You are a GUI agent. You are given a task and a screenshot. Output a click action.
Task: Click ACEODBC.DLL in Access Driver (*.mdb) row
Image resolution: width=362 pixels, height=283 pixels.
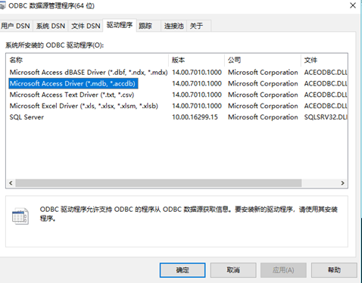point(326,83)
